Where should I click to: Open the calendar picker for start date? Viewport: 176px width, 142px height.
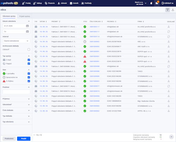[27, 26]
